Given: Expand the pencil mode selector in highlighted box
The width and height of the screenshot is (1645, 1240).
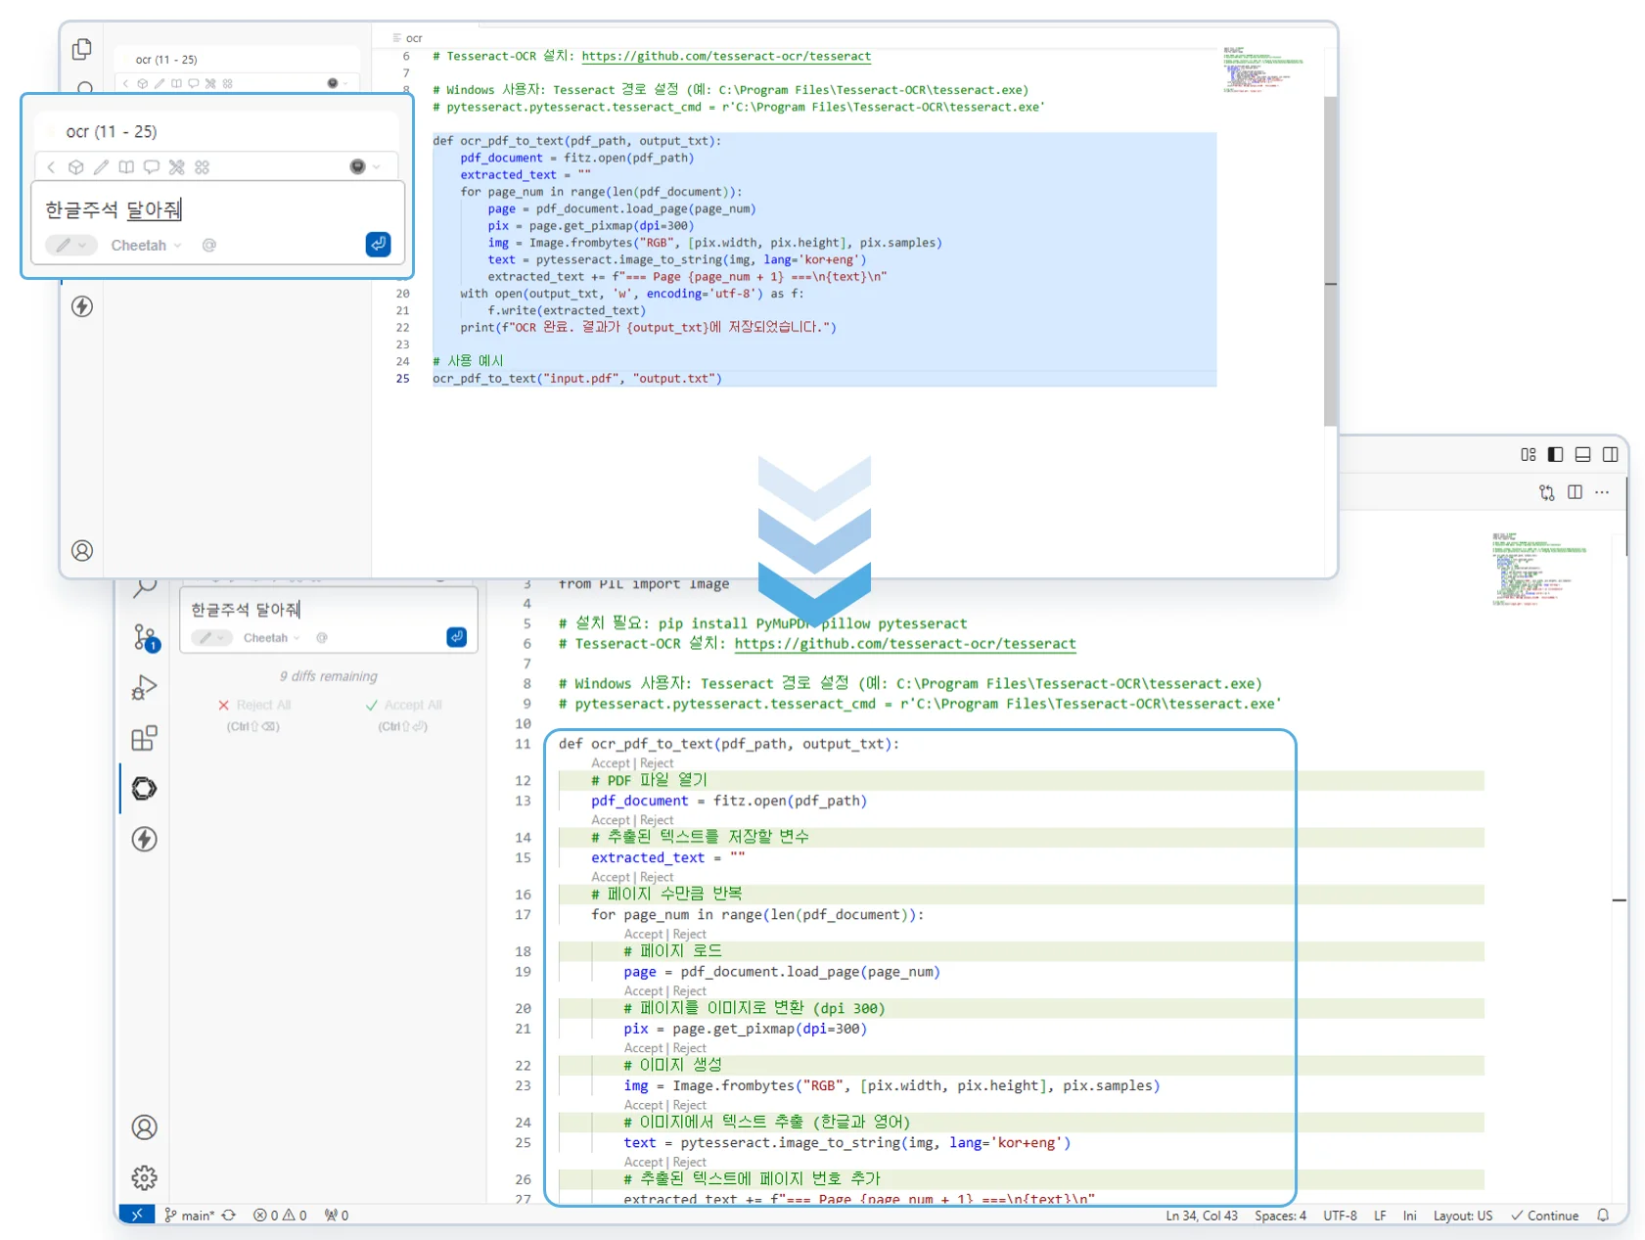Looking at the screenshot, I should 70,245.
